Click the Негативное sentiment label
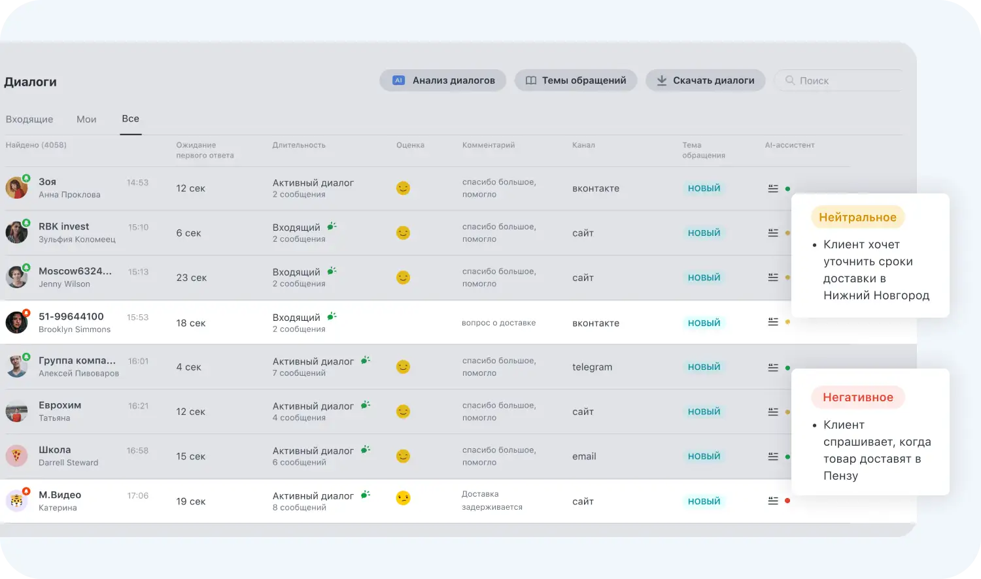981x579 pixels. point(857,397)
